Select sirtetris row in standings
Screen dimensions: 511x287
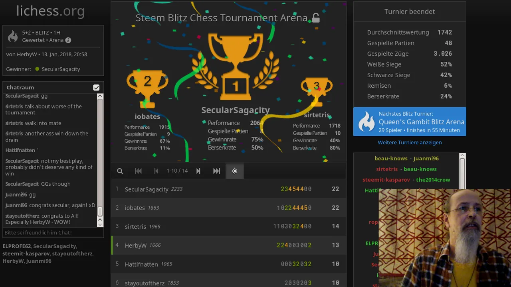(x=228, y=226)
